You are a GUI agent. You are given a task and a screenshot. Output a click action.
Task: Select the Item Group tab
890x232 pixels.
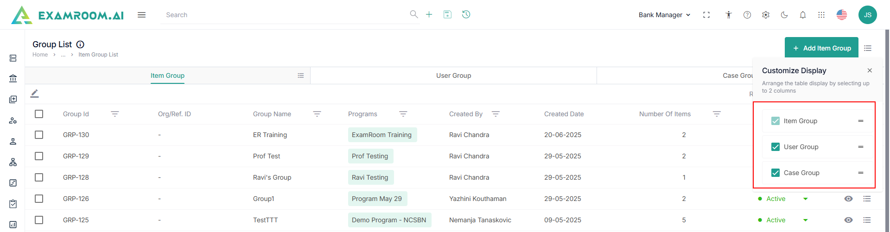click(167, 75)
